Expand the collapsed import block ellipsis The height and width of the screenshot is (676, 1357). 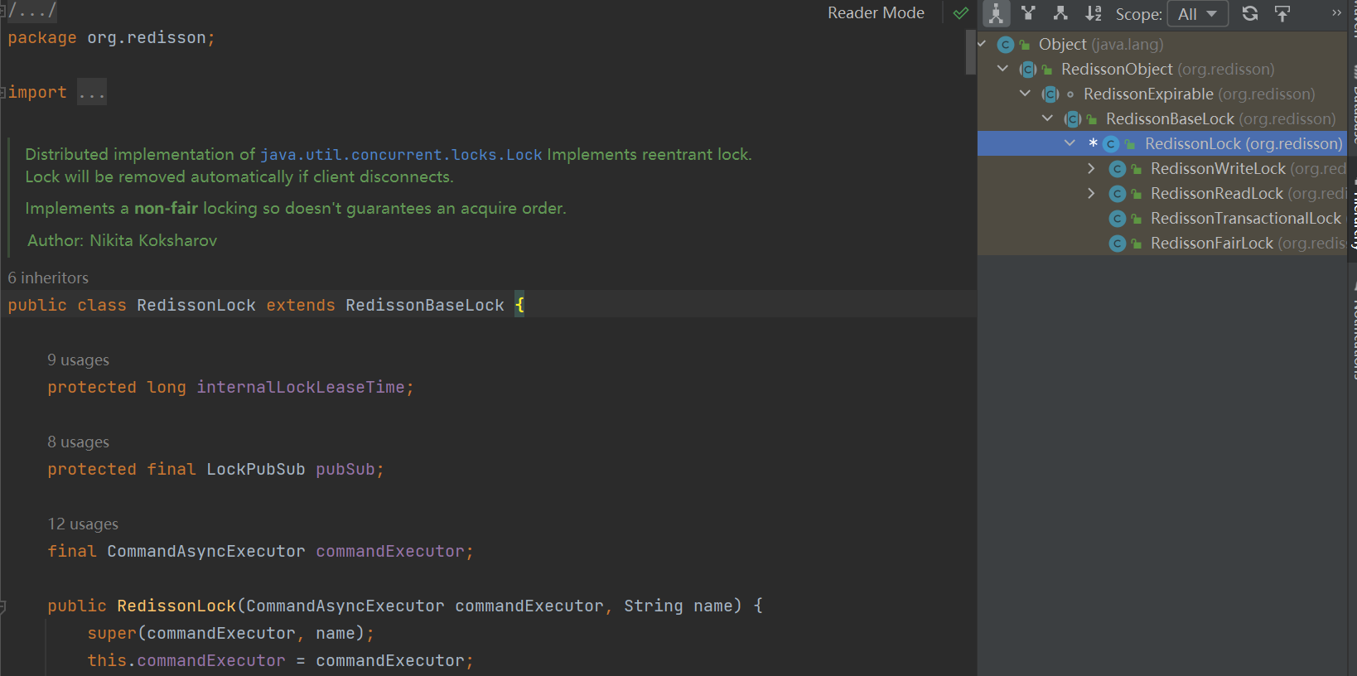point(91,92)
